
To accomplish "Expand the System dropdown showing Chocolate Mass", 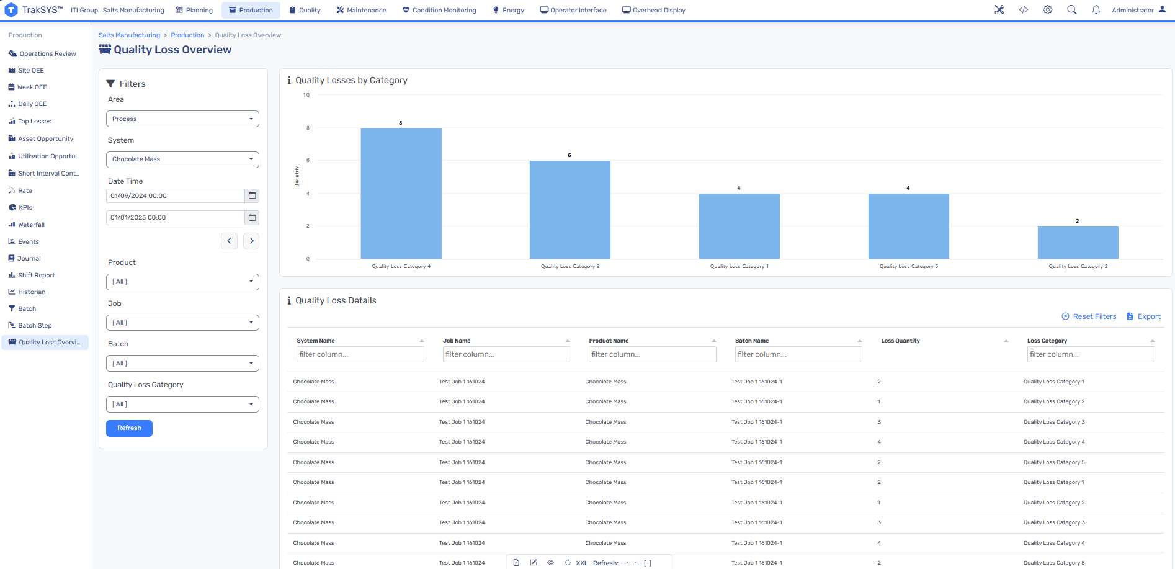I will [x=182, y=159].
